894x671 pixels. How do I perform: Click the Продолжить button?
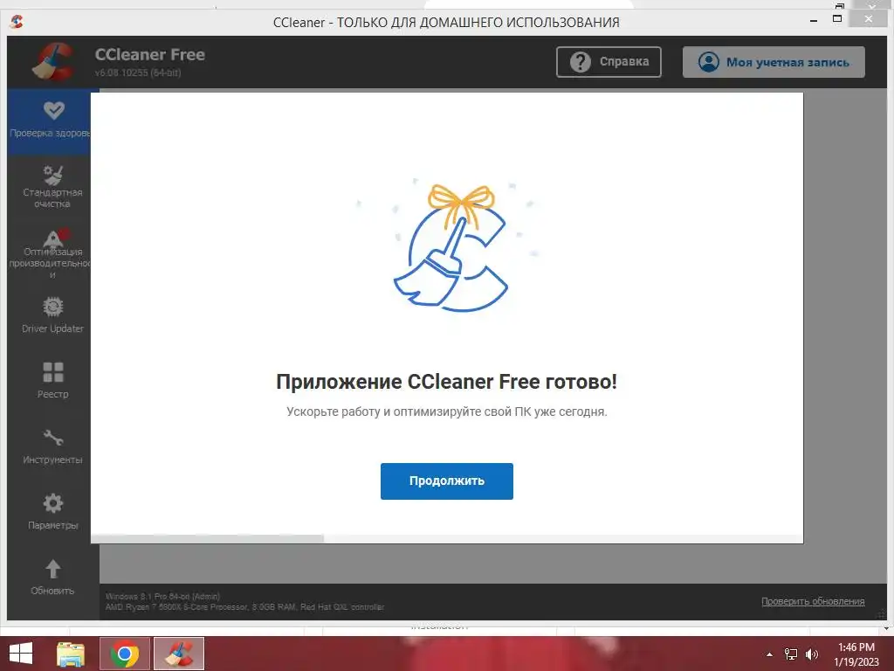(x=446, y=481)
